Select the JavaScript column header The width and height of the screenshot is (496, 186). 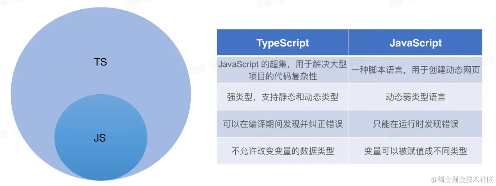[416, 43]
